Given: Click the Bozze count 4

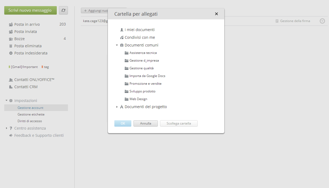Looking at the screenshot, I should click(x=65, y=39).
